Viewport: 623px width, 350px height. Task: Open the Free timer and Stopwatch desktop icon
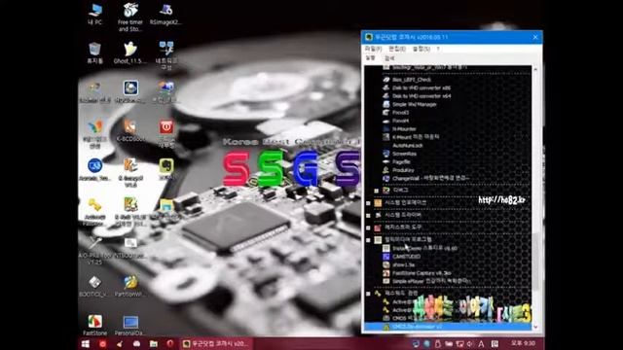[x=129, y=17]
